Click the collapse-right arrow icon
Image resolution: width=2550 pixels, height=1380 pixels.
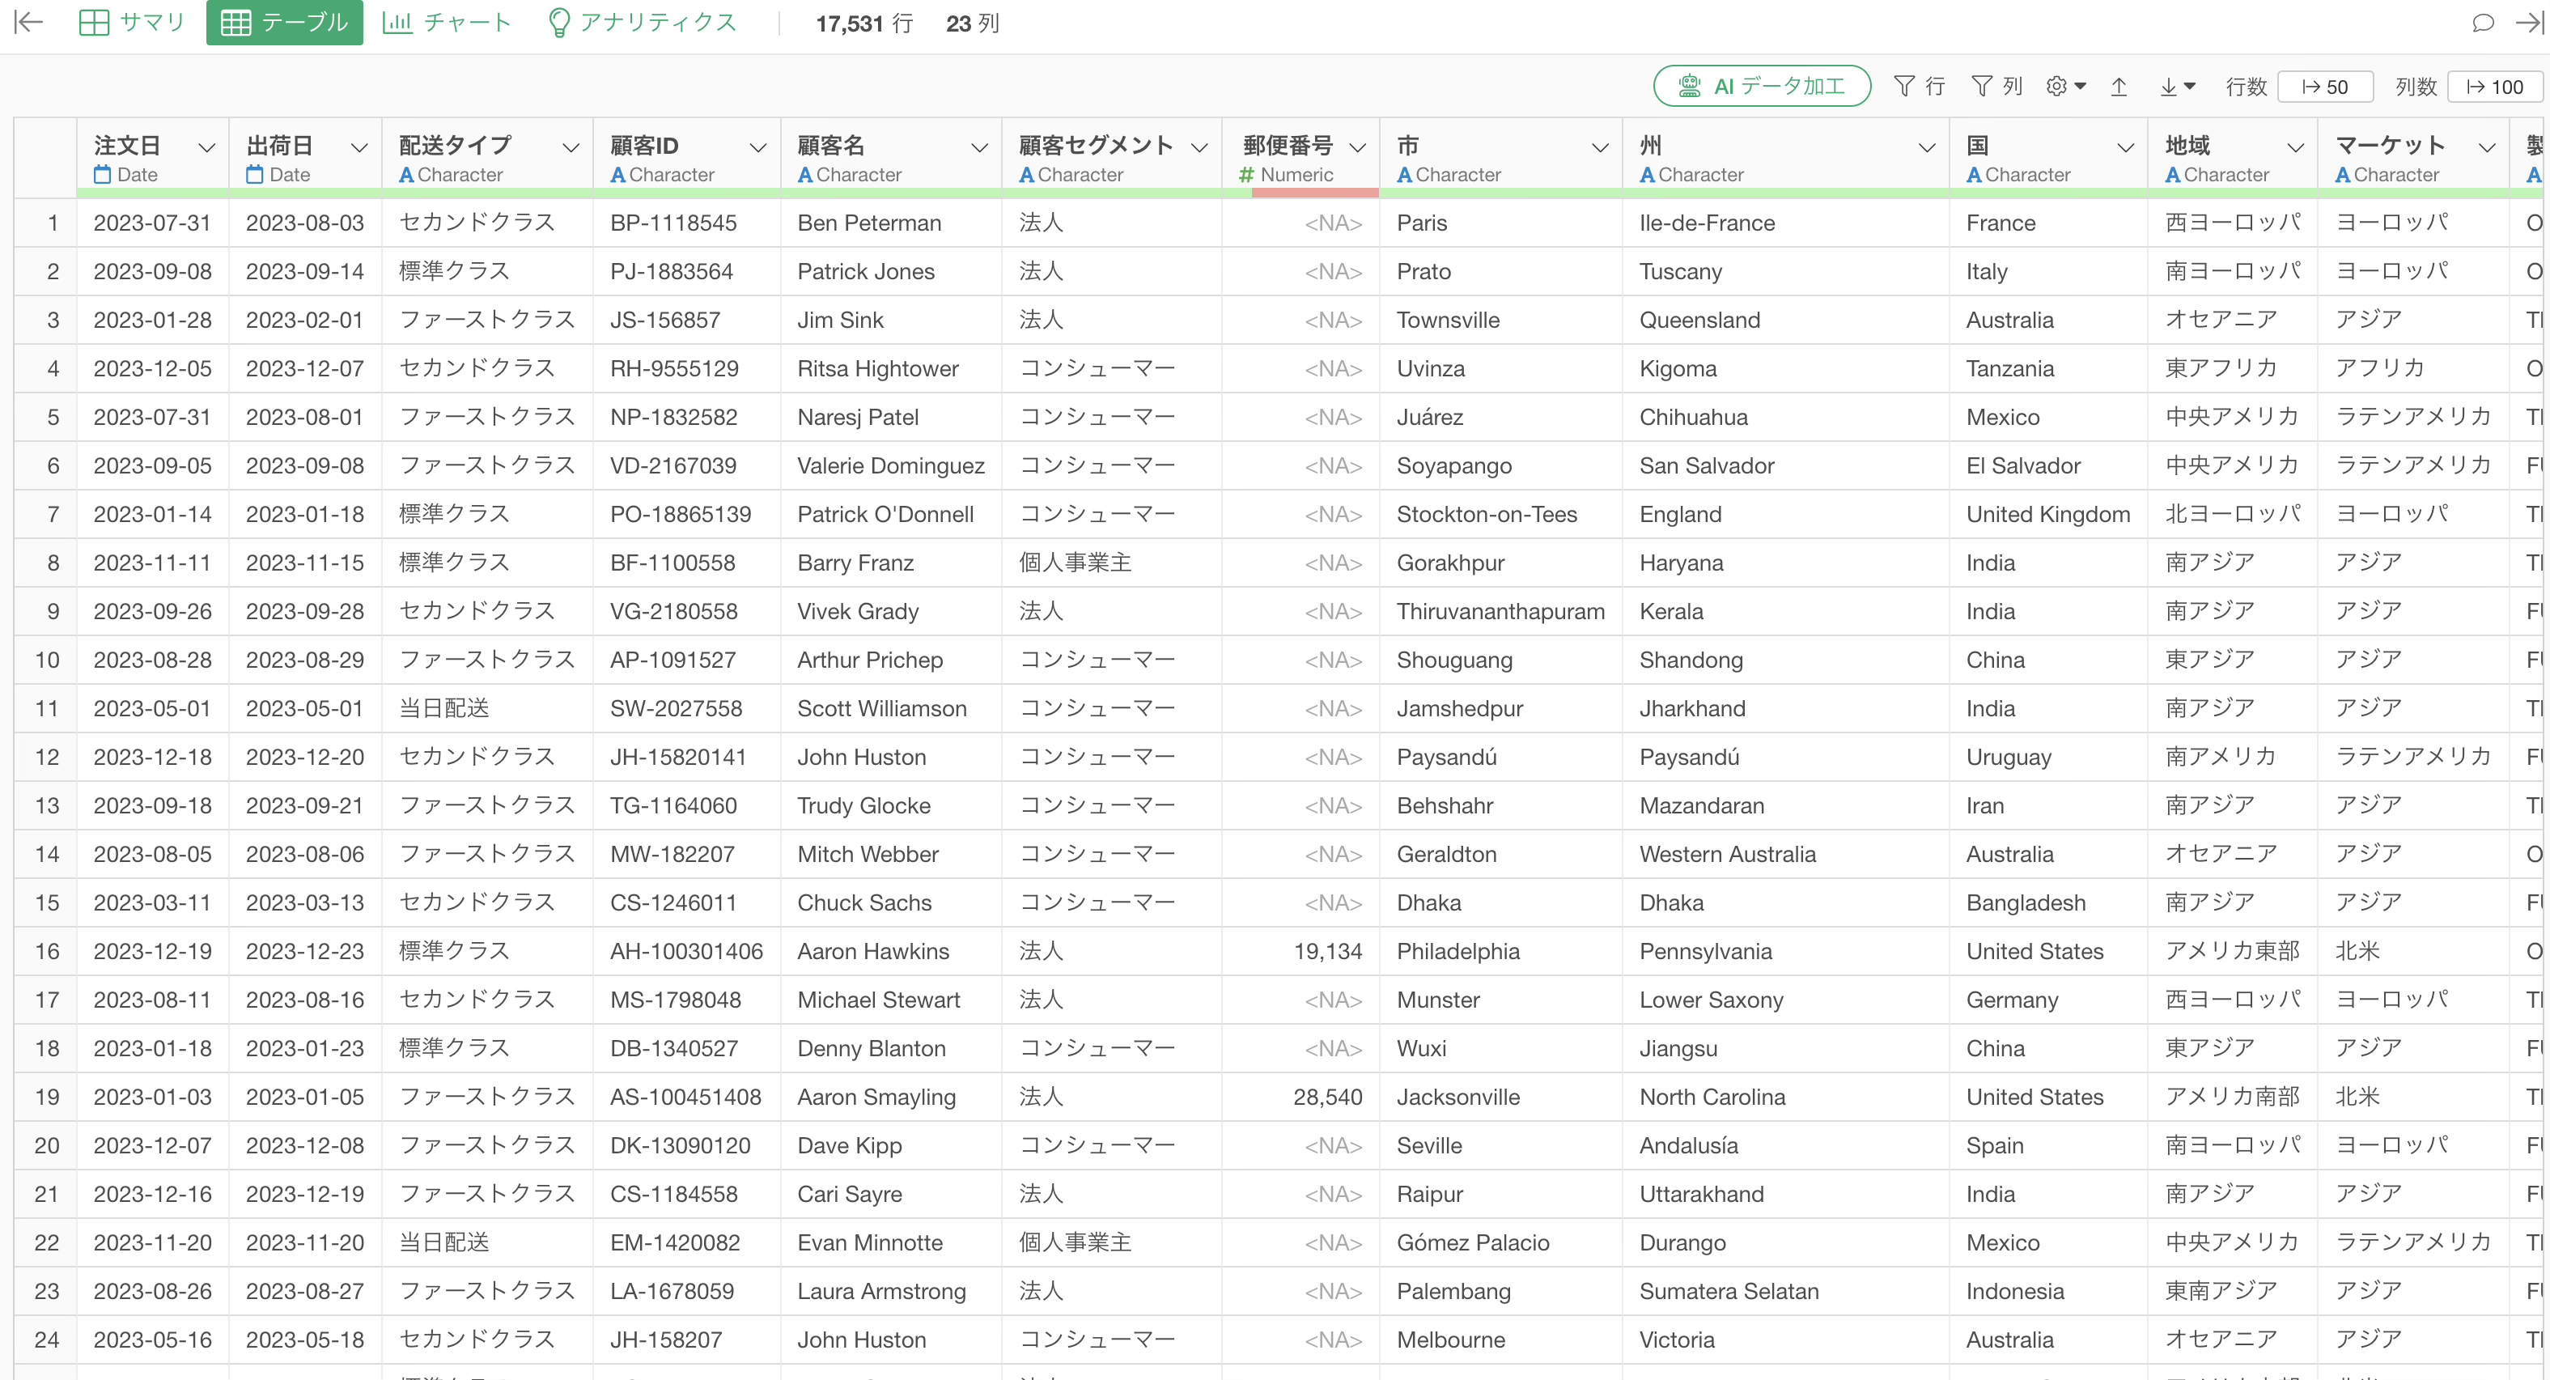(x=2528, y=23)
